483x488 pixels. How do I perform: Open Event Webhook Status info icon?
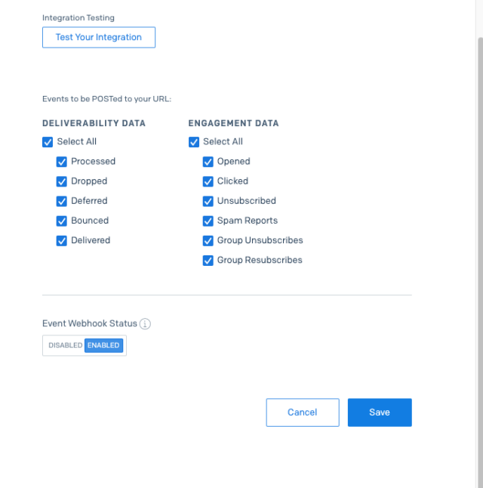[x=145, y=323]
